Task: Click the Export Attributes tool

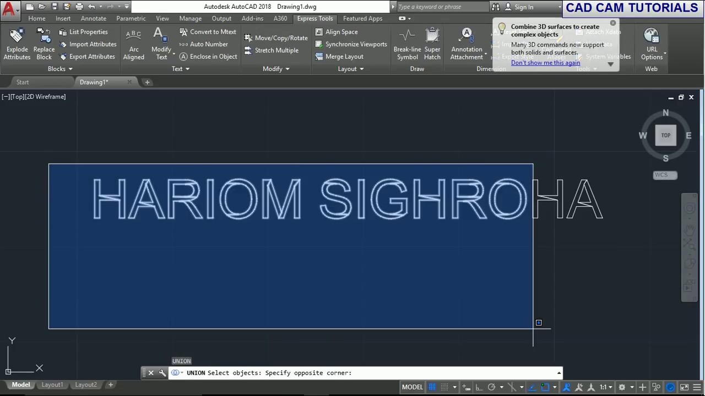Action: tap(87, 57)
